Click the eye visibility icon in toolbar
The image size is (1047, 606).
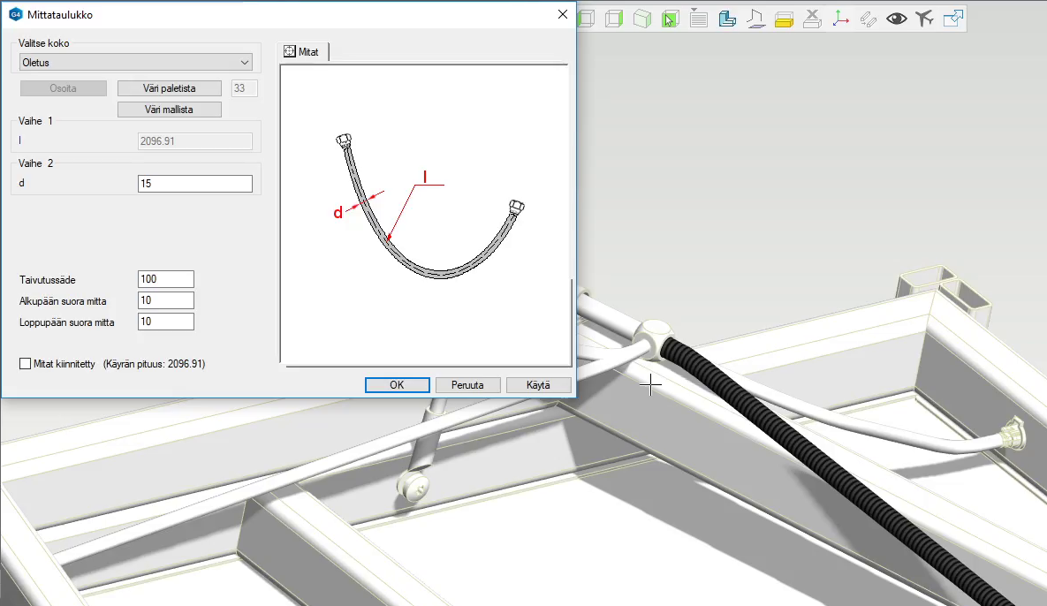(896, 18)
